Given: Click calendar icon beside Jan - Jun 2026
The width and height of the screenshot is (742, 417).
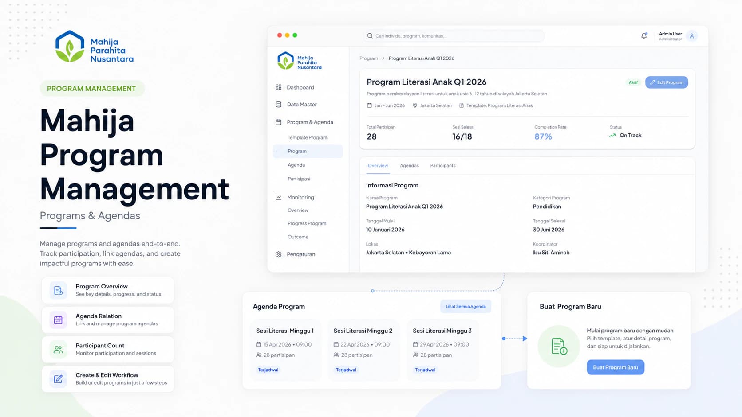Looking at the screenshot, I should (x=369, y=105).
